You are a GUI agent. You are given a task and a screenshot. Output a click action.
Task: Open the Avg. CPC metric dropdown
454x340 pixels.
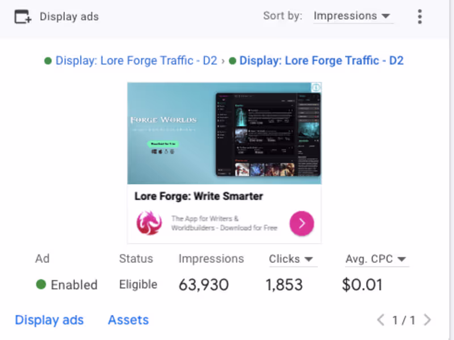coord(376,259)
